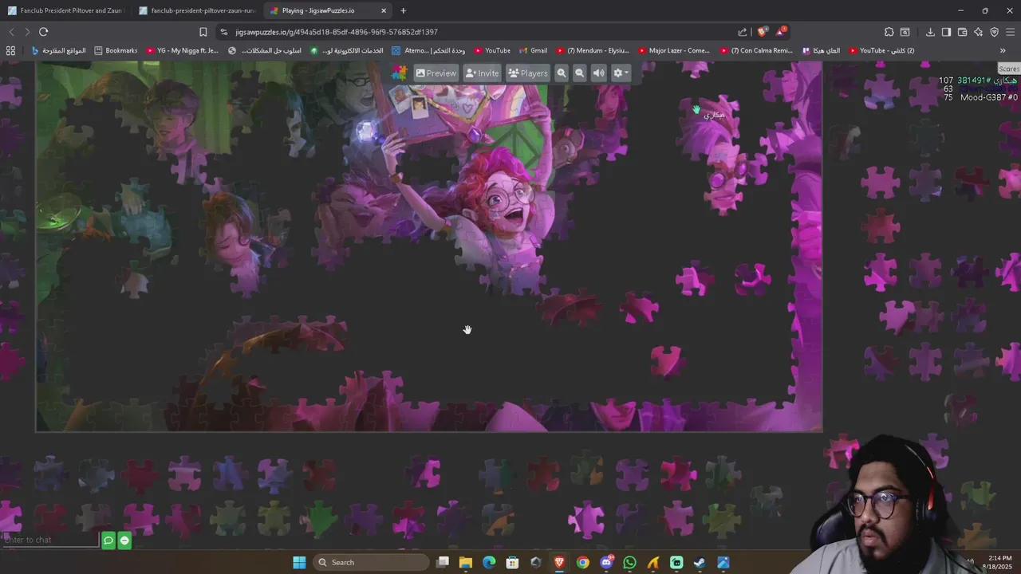Image resolution: width=1021 pixels, height=574 pixels.
Task: Open Google Chrome from taskbar
Action: coord(583,562)
